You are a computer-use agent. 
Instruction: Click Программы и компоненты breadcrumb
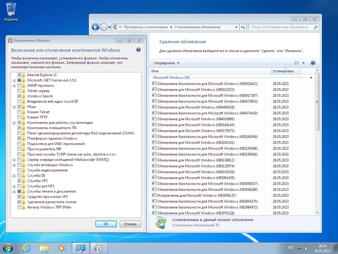click(x=145, y=27)
